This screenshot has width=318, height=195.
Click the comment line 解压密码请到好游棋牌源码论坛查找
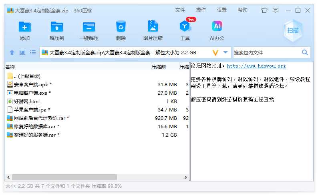click(232, 99)
